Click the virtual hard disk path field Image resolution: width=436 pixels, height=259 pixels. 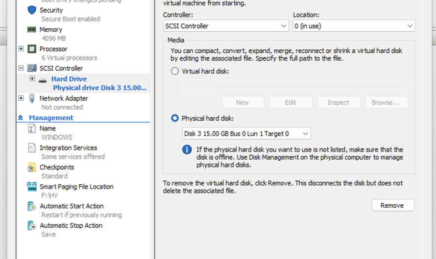click(x=295, y=86)
